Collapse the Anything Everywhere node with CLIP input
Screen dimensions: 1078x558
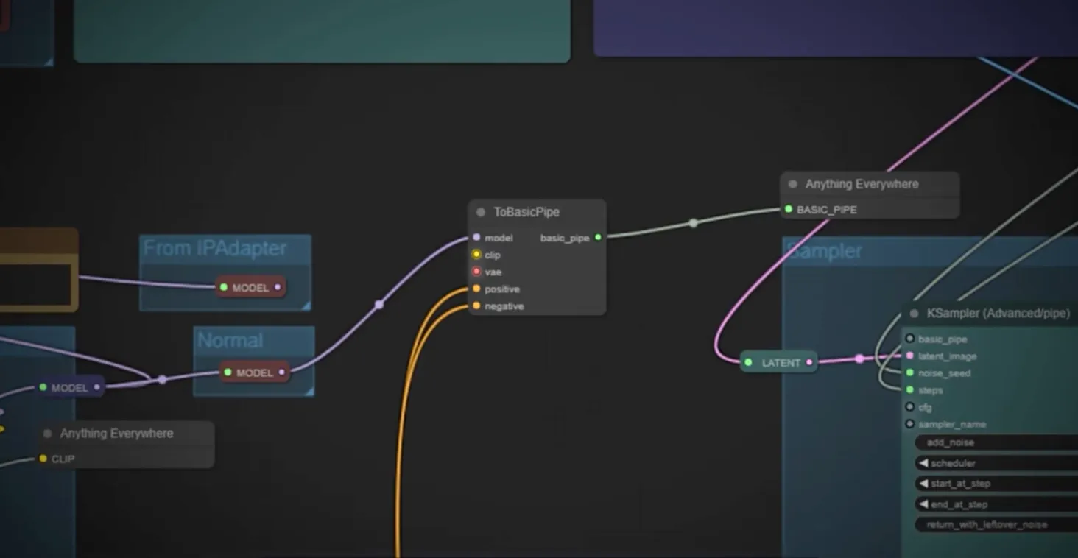(48, 434)
